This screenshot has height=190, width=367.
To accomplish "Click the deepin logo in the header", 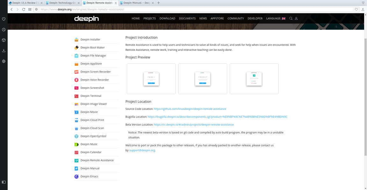I will pos(87,19).
